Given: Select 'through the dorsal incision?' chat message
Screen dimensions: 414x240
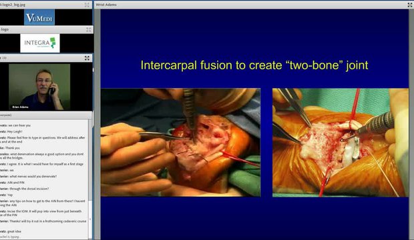Looking at the screenshot, I should [25, 189].
